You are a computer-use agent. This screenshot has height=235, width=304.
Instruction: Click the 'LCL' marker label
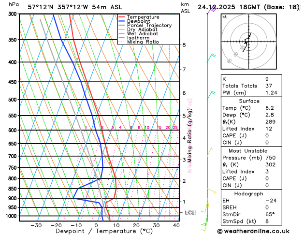click(x=190, y=213)
